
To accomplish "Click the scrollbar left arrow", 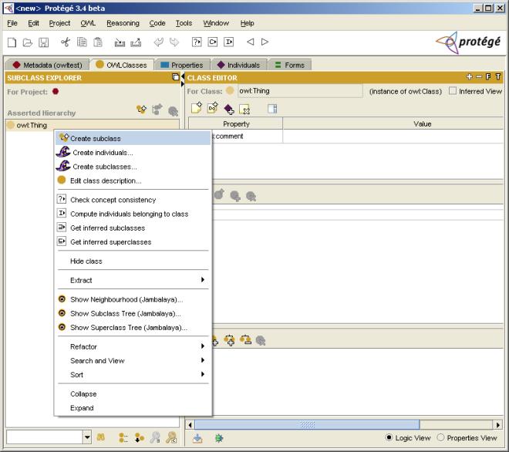I will click(190, 424).
